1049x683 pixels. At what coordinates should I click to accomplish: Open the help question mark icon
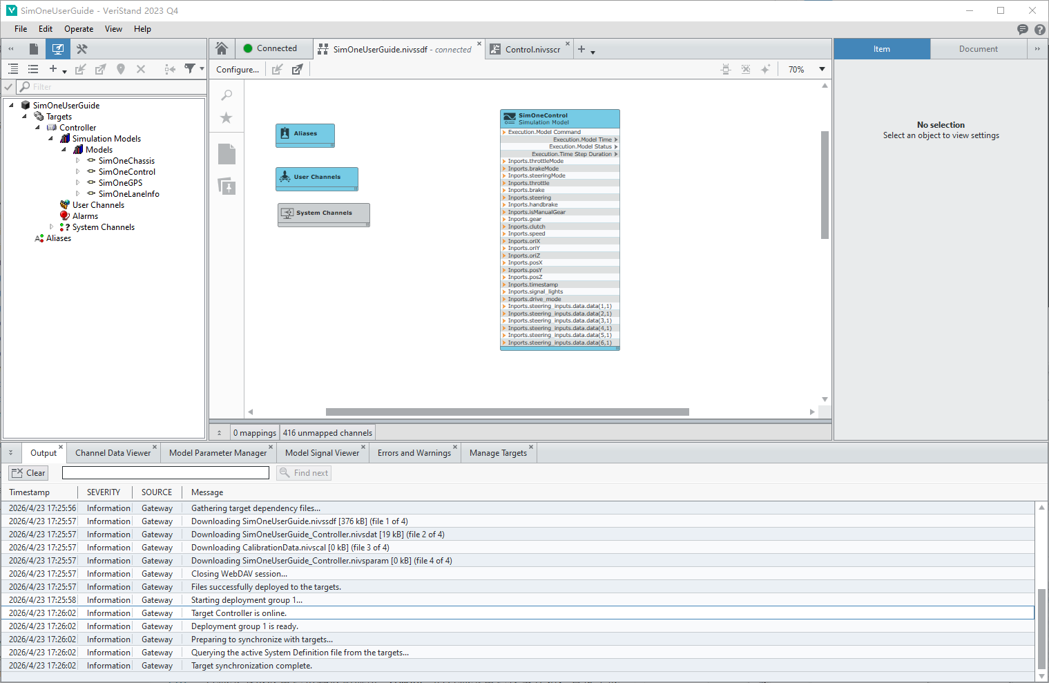pos(1040,29)
